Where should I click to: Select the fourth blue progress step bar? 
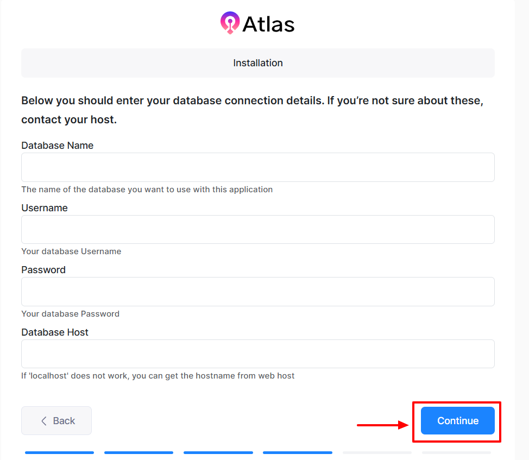[x=298, y=452]
